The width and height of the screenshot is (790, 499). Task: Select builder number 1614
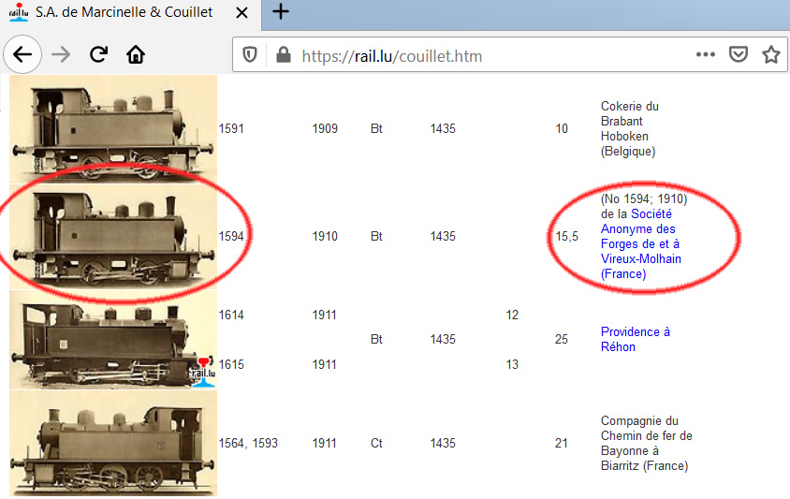pos(231,315)
